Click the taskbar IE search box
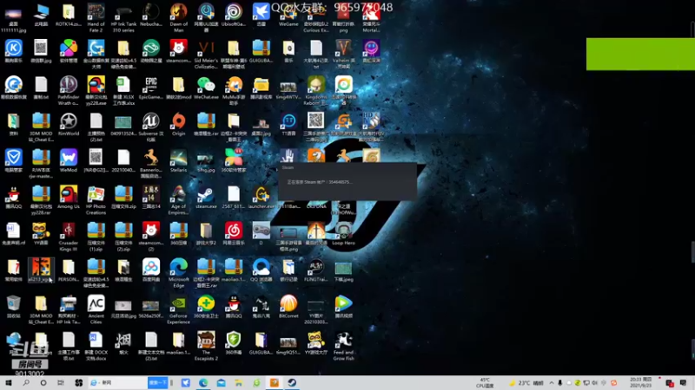695x390 pixels. pyautogui.click(x=118, y=383)
